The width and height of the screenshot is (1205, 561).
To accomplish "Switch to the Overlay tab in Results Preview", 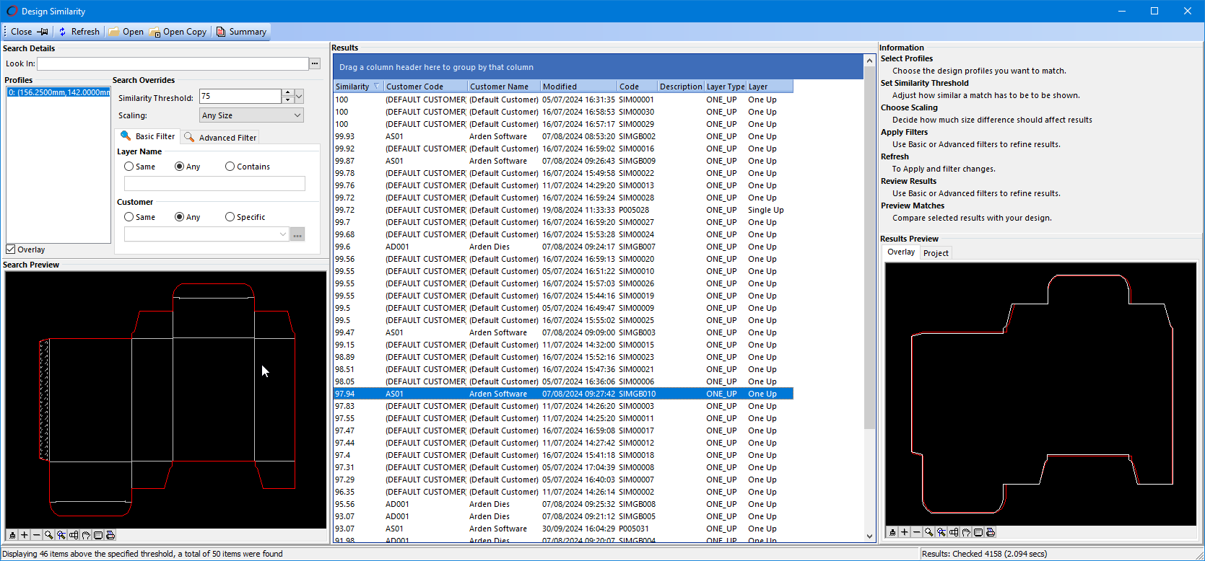I will tap(901, 252).
